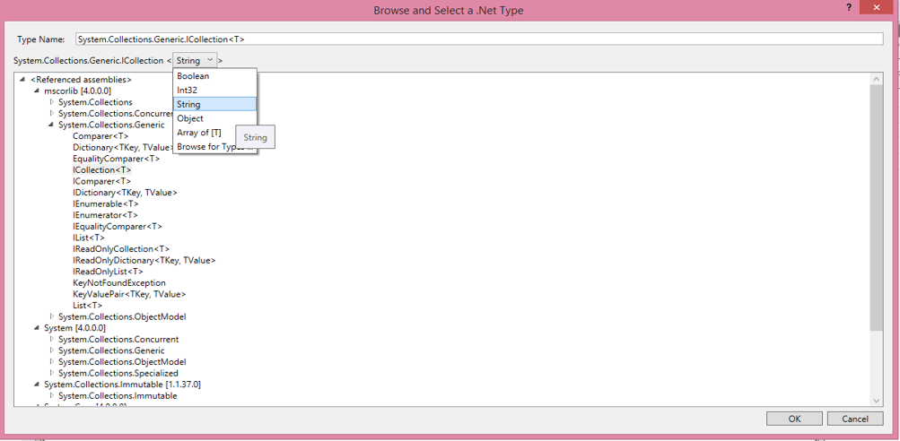Click the scrollbar down arrow
This screenshot has height=441, width=900.
[x=877, y=401]
